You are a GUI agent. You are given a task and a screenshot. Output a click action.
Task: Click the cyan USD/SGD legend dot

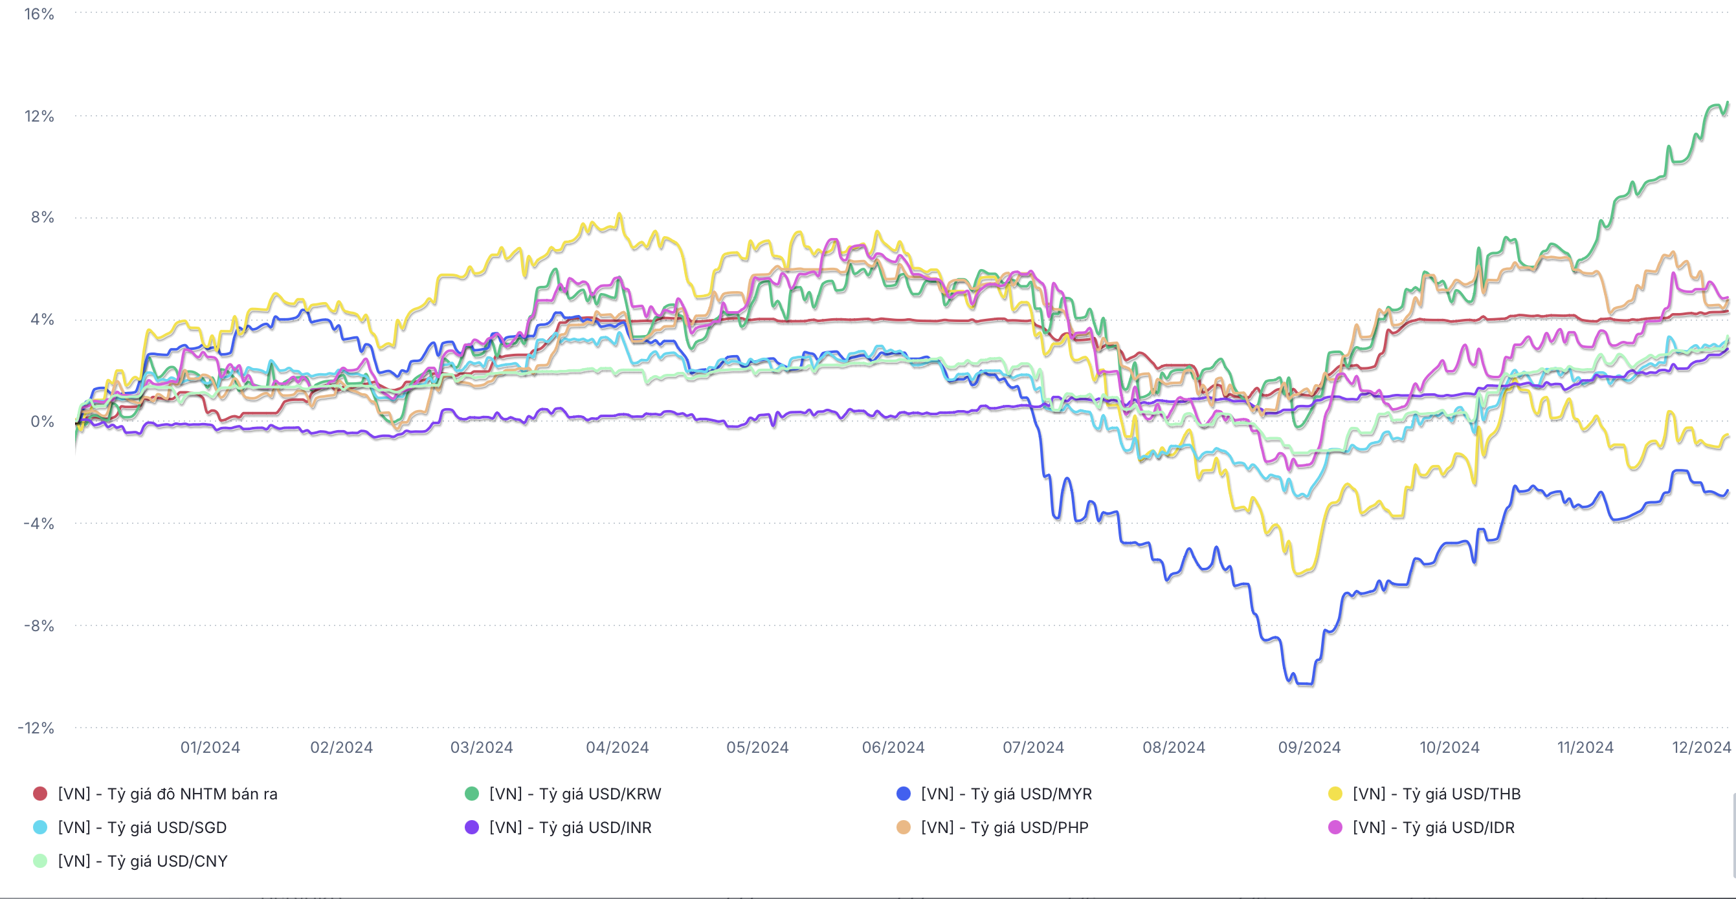coord(40,827)
